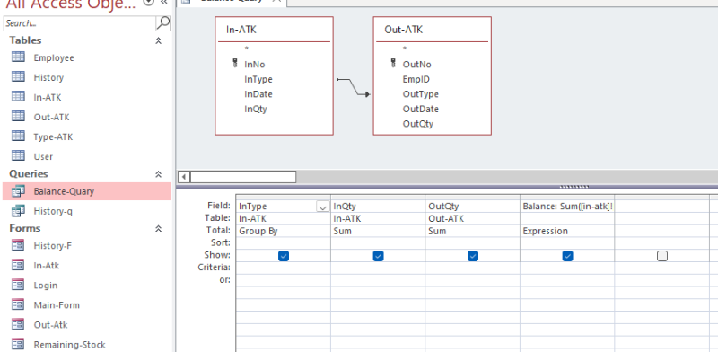Image resolution: width=718 pixels, height=352 pixels.
Task: Select the InQty field in In-ATK box
Action: (256, 109)
